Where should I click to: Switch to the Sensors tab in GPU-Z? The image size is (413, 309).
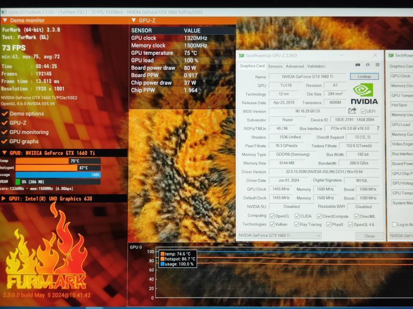[275, 66]
